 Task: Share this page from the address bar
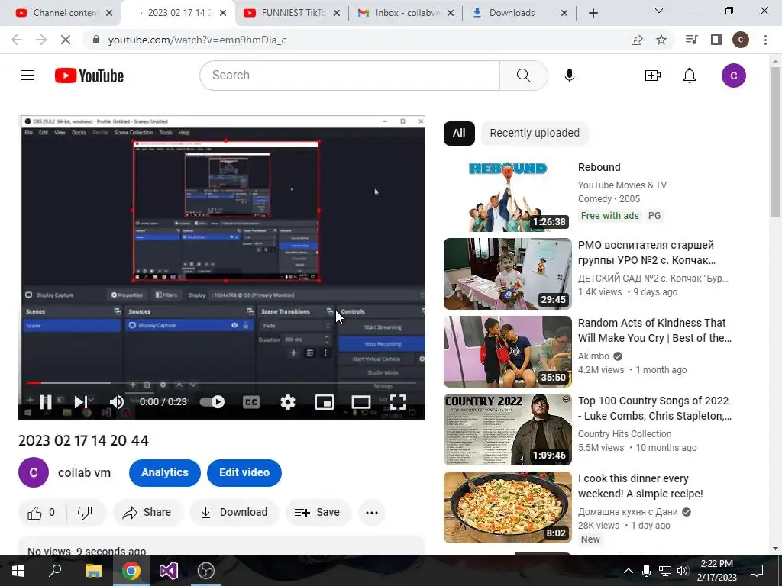pos(637,40)
